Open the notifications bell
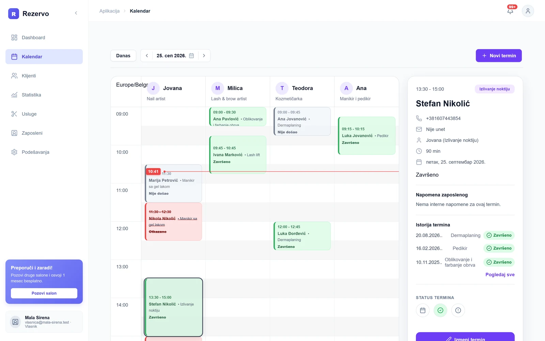 point(510,11)
